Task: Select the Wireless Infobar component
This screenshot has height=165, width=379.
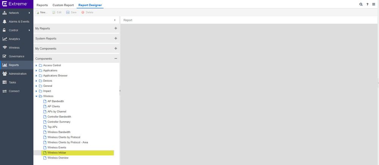Action: click(57, 152)
